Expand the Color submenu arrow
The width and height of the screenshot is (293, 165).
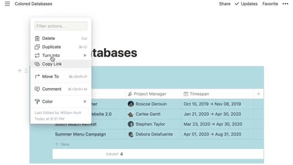(85, 102)
